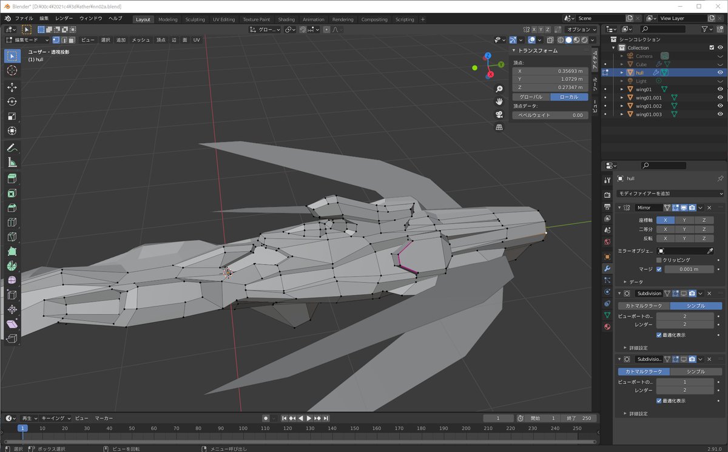728x452 pixels.
Task: Open the Add Modifier dropdown
Action: coord(670,194)
